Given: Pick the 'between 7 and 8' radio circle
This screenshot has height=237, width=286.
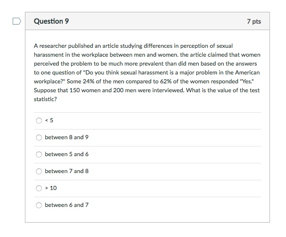Looking at the screenshot, I should (39, 171).
